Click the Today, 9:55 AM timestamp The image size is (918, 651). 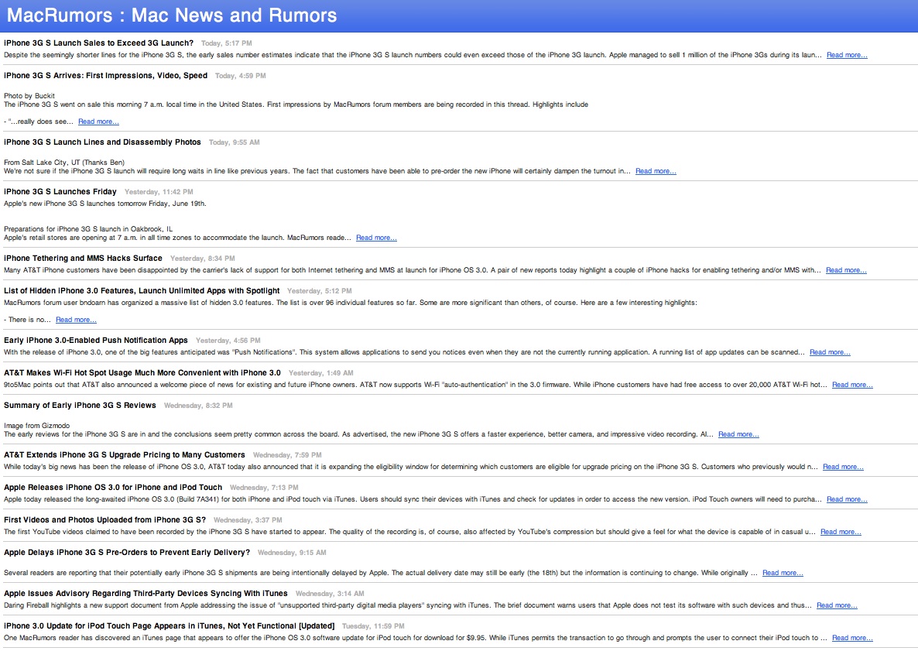[235, 142]
